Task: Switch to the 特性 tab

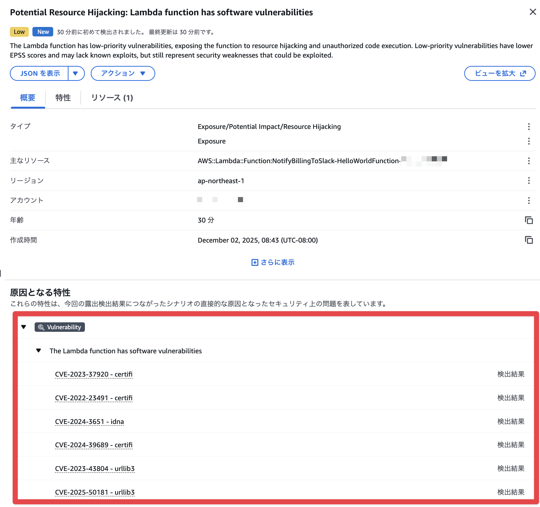Action: tap(63, 98)
